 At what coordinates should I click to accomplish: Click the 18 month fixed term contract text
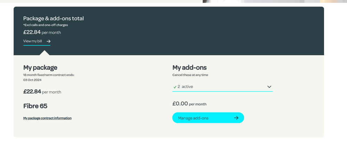tap(49, 75)
